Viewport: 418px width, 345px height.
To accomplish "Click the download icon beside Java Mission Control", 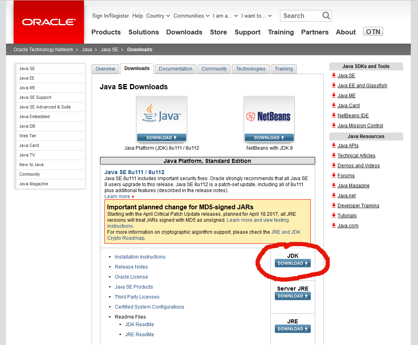I will click(x=333, y=125).
